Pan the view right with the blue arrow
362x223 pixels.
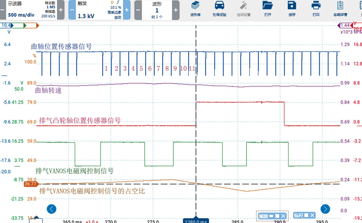click(x=325, y=209)
